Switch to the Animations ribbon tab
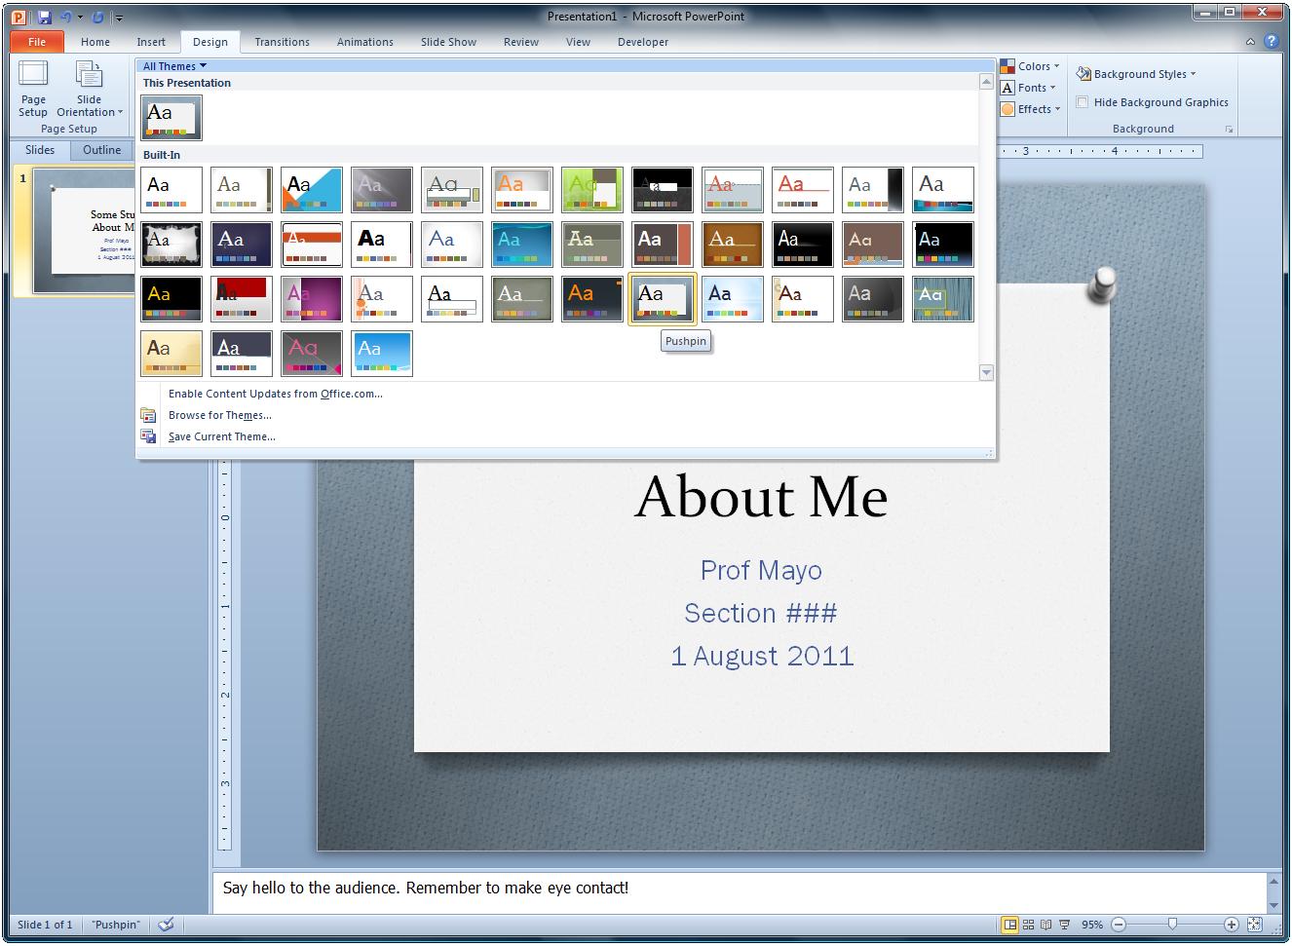This screenshot has height=946, width=1292. click(x=364, y=42)
